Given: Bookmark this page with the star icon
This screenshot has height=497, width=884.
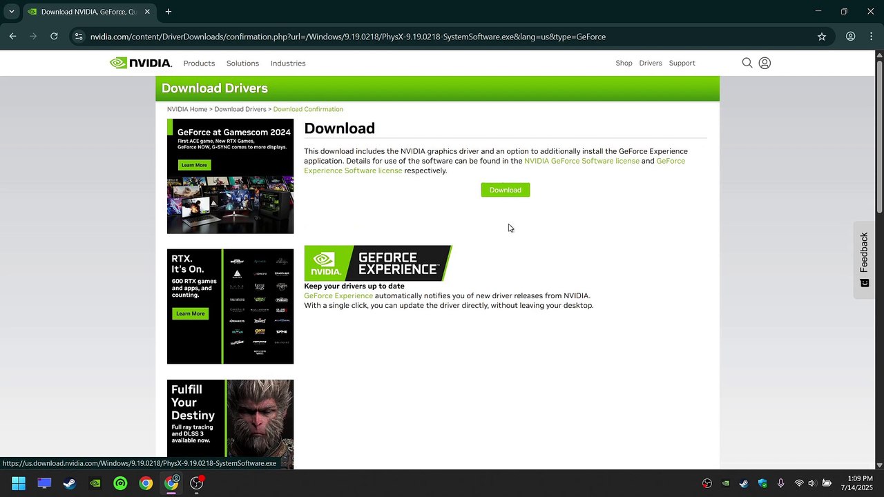Looking at the screenshot, I should 822,37.
